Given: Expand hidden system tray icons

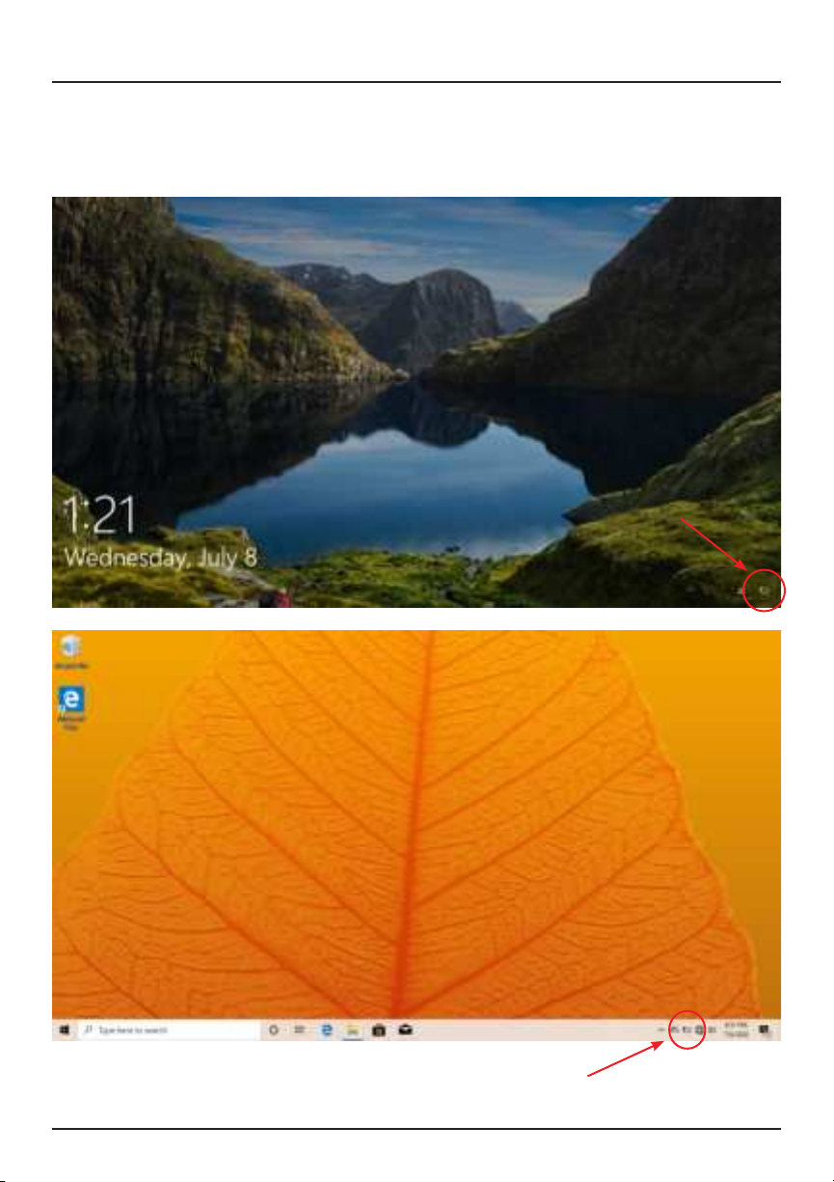Looking at the screenshot, I should point(660,1031).
